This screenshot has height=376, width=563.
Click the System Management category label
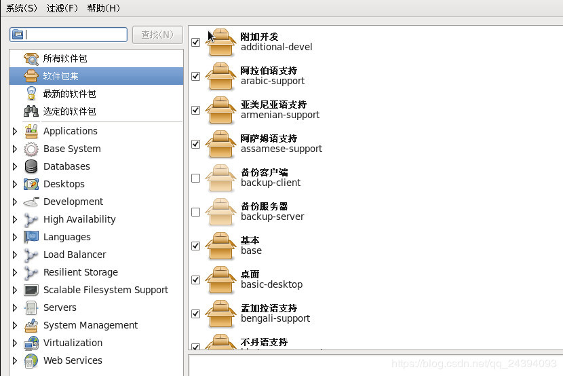coord(90,325)
